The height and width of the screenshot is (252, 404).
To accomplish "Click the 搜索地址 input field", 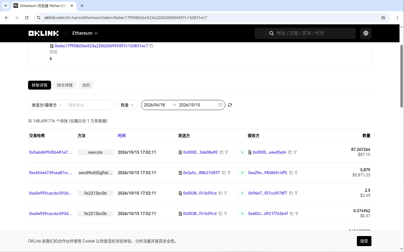I will click(x=89, y=105).
